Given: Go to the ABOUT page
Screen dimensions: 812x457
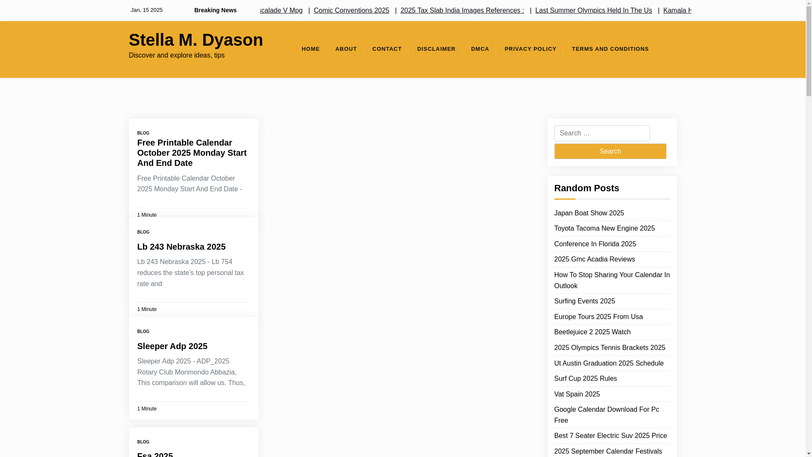Looking at the screenshot, I should click(x=346, y=49).
